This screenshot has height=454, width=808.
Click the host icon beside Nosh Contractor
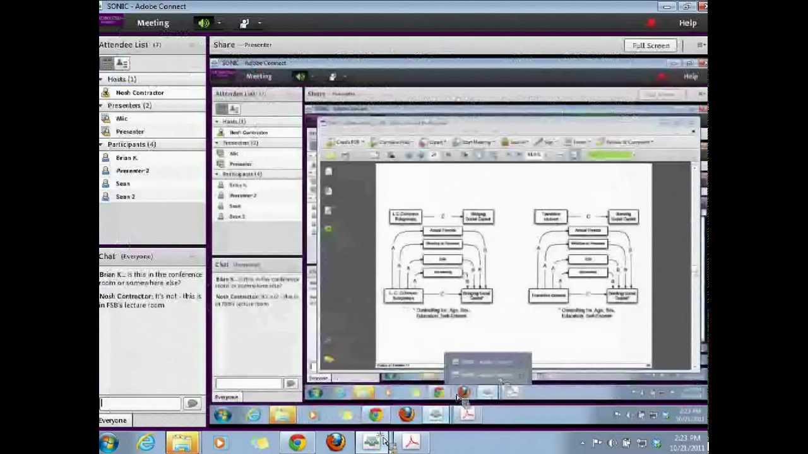[106, 93]
